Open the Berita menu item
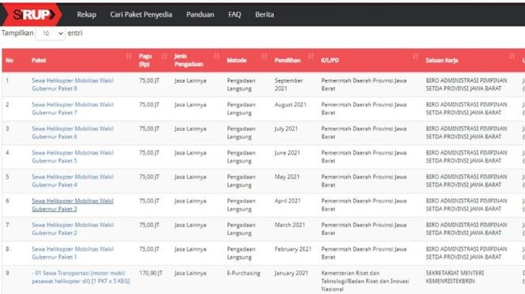 (265, 14)
